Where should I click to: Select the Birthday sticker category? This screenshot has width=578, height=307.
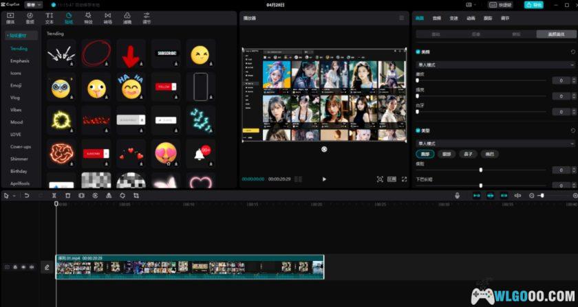19,171
